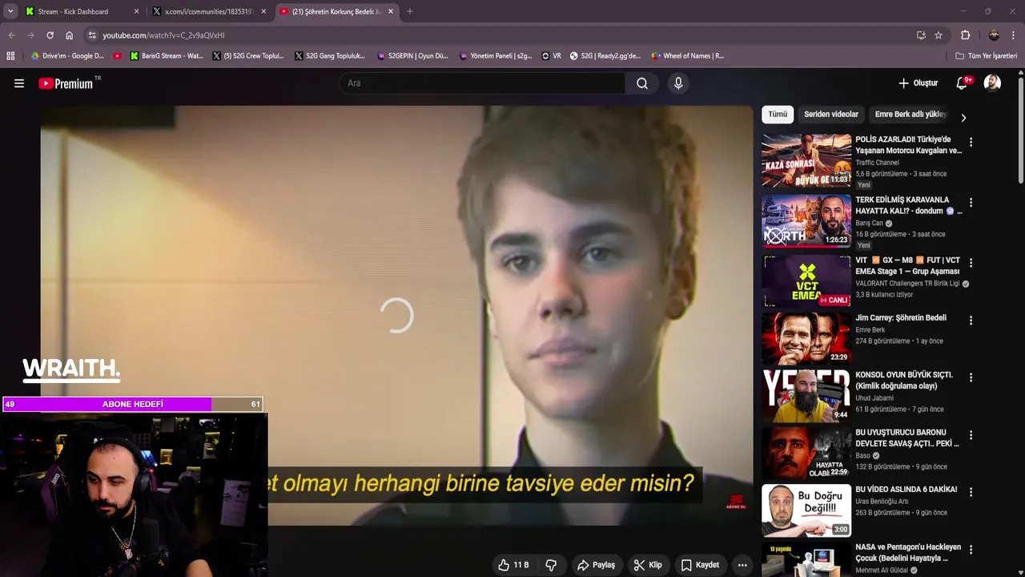Go to YouTube Premium home logo
Screen dimensions: 1025x577
point(66,83)
